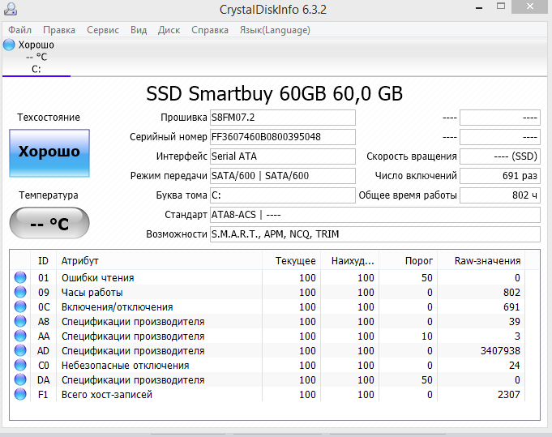Image resolution: width=552 pixels, height=437 pixels.
Task: Open the Диск menu
Action: pos(169,30)
